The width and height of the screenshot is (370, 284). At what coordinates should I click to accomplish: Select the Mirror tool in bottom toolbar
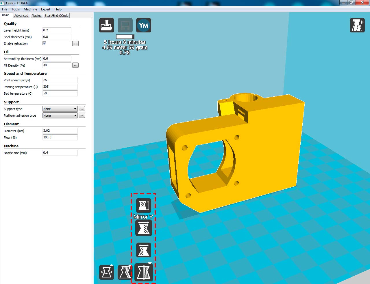coord(144,272)
